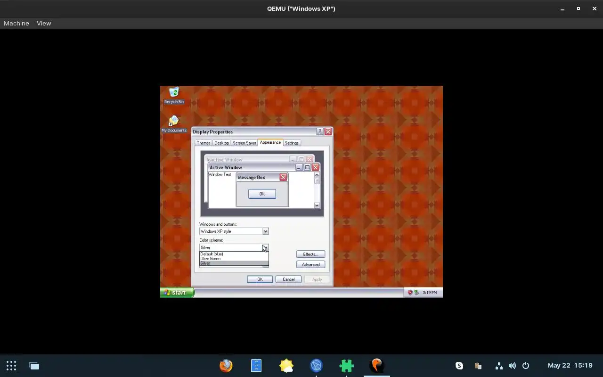Close the Display Properties dialog

(x=328, y=131)
